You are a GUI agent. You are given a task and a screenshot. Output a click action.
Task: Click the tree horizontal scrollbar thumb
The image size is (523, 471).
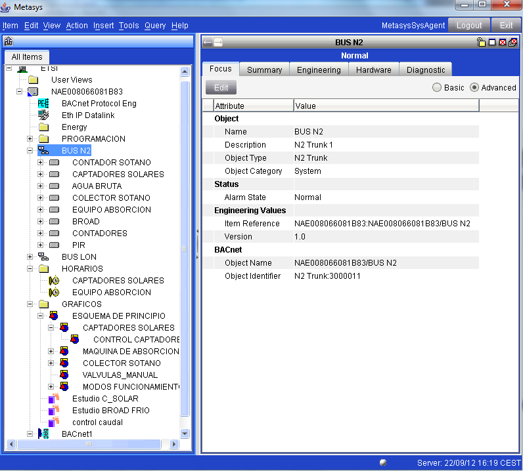click(x=89, y=443)
